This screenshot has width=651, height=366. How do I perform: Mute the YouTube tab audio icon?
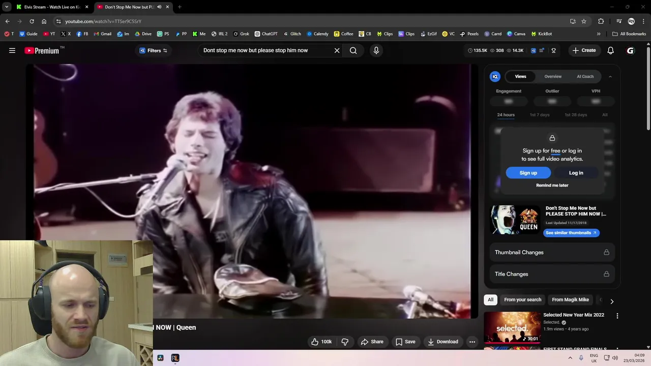tap(159, 7)
